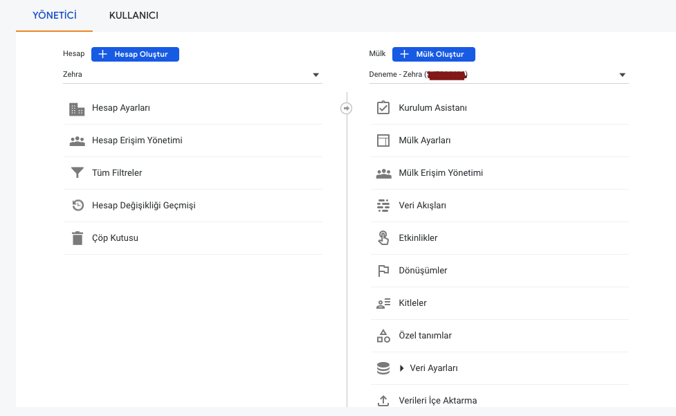Image resolution: width=676 pixels, height=416 pixels.
Task: Click the Etkinlikler events icon
Action: (x=383, y=237)
